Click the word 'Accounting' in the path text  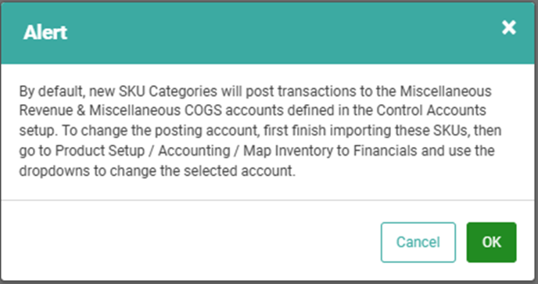tap(194, 151)
